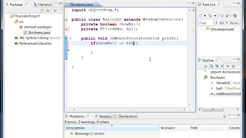Click Collapse All icon in Package Explorer
Screen dimensions: 246x138
pos(42,10)
